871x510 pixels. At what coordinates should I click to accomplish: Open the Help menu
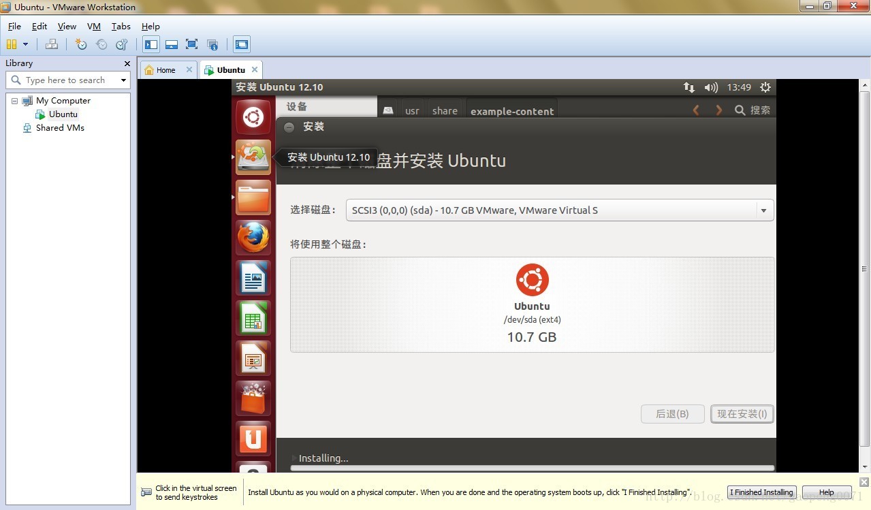tap(151, 26)
